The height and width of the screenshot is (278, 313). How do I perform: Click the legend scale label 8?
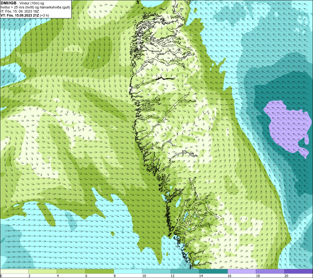point(115,276)
